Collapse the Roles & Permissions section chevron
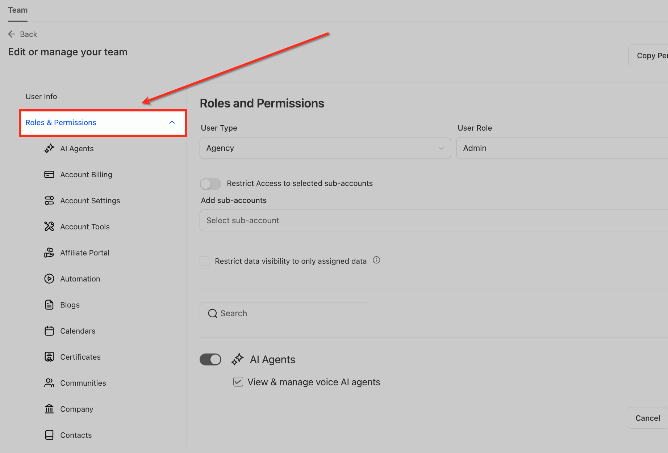Viewport: 668px width, 453px height. click(x=172, y=123)
